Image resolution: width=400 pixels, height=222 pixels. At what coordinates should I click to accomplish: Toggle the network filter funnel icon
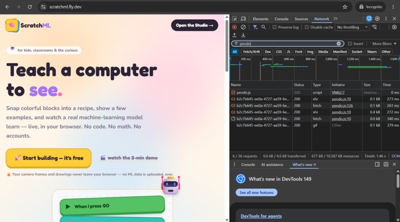coord(255,27)
